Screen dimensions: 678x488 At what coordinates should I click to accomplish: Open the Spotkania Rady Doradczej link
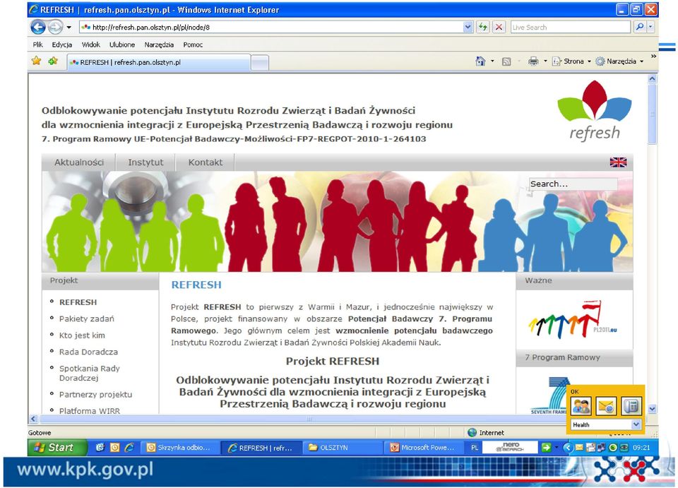[89, 373]
